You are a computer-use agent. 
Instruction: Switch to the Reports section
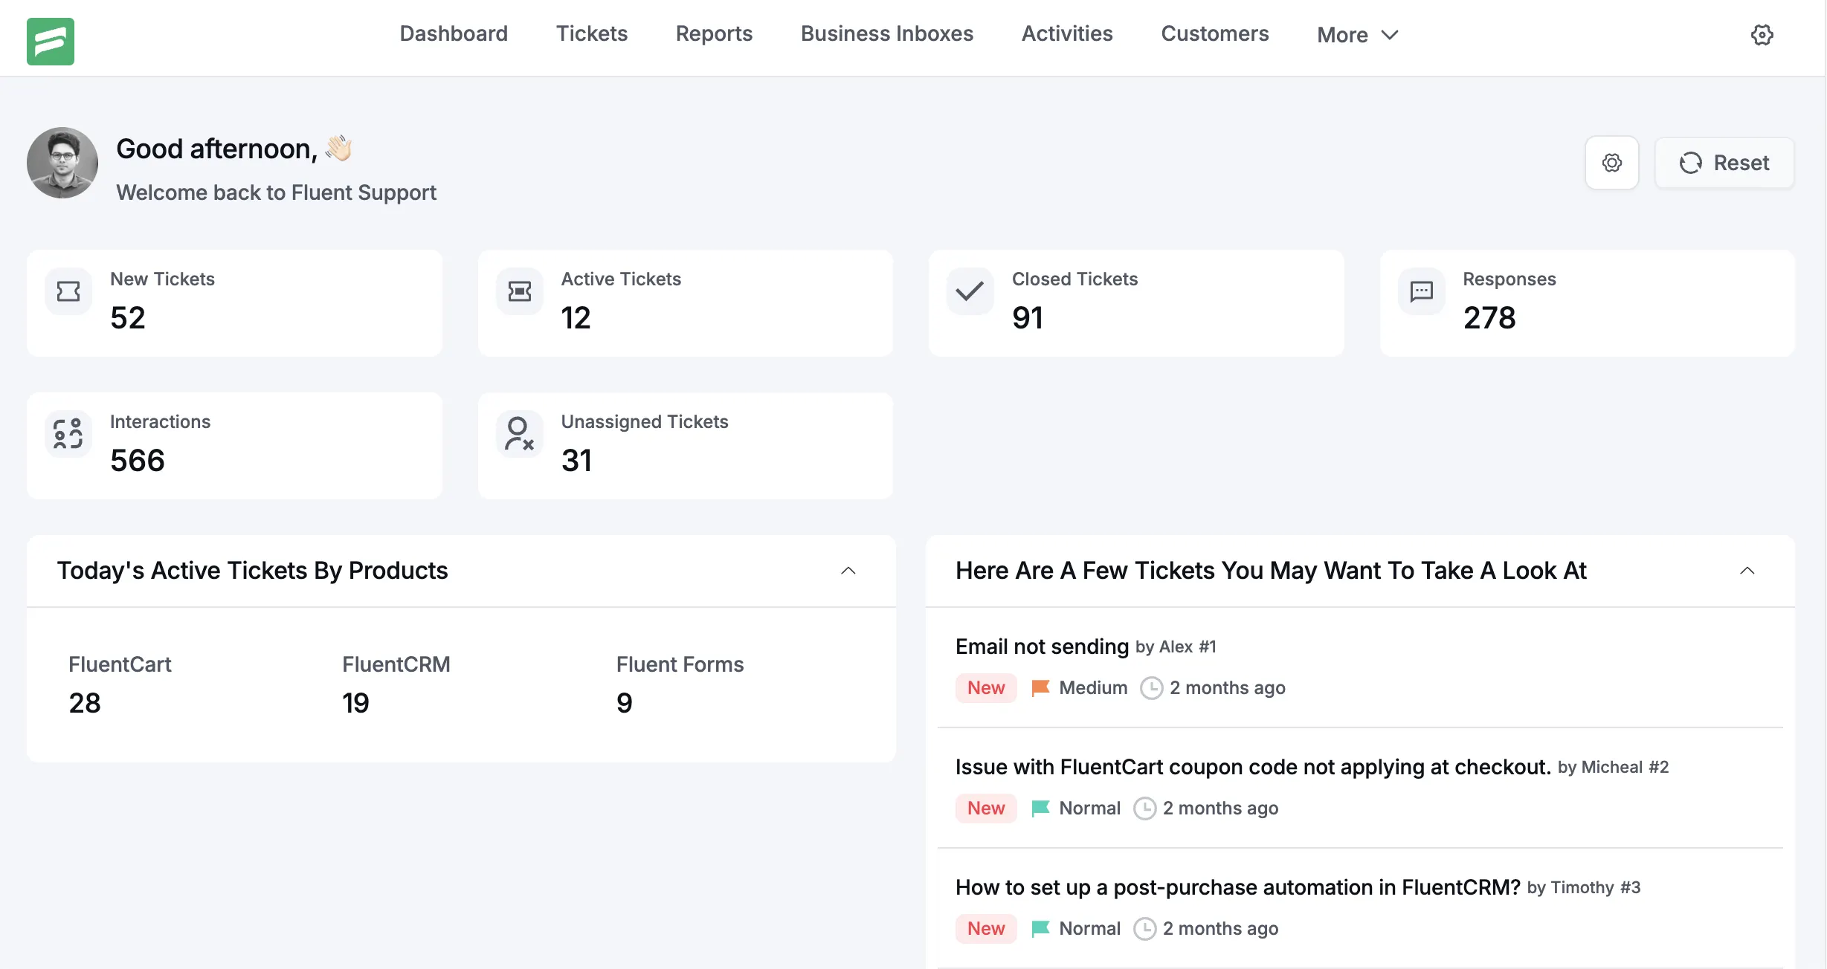point(713,33)
